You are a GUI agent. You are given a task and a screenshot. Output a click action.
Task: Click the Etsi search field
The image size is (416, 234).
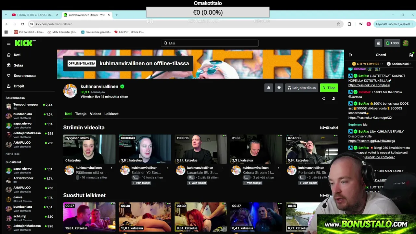tap(210, 43)
